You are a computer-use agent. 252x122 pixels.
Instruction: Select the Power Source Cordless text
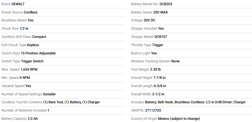point(19,12)
